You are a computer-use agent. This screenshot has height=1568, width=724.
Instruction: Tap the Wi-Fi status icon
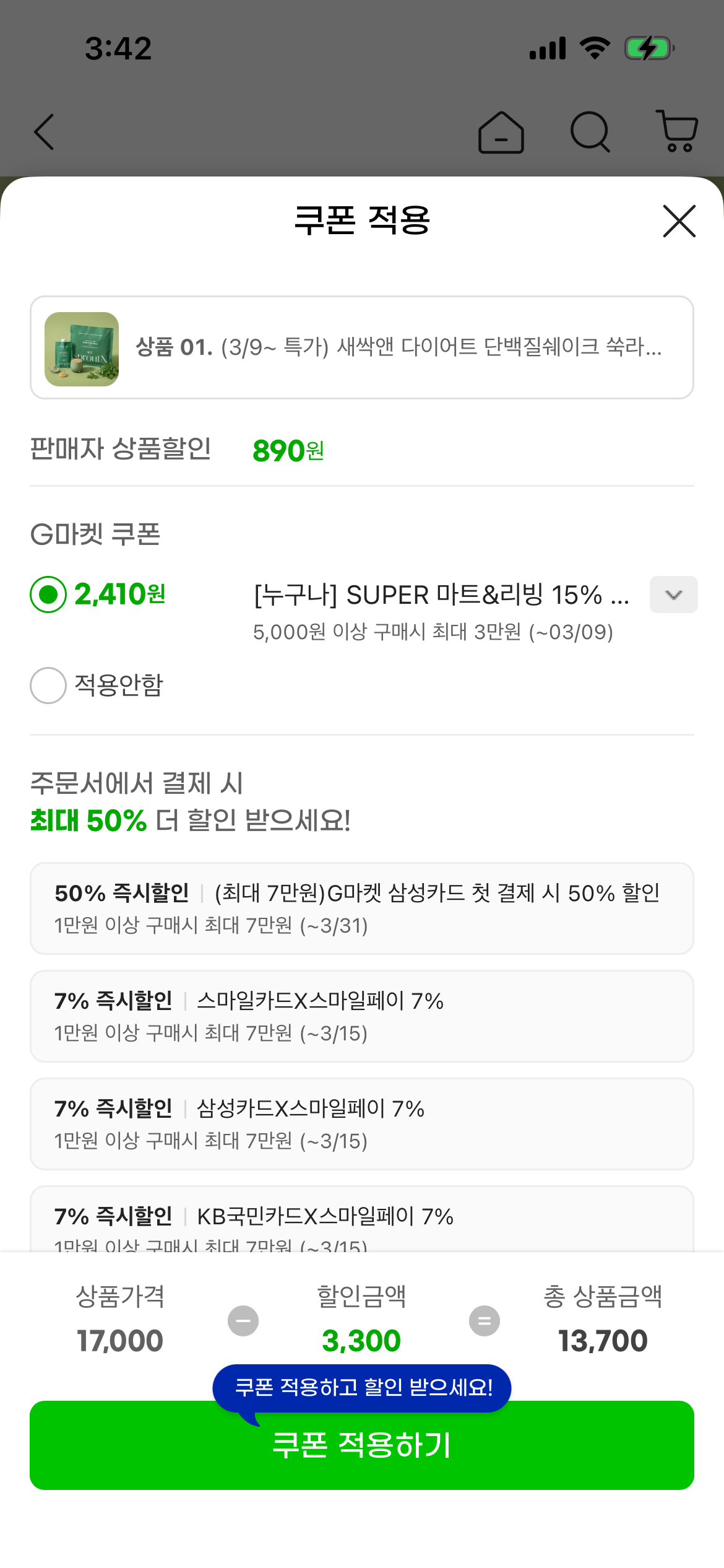pyautogui.click(x=595, y=48)
